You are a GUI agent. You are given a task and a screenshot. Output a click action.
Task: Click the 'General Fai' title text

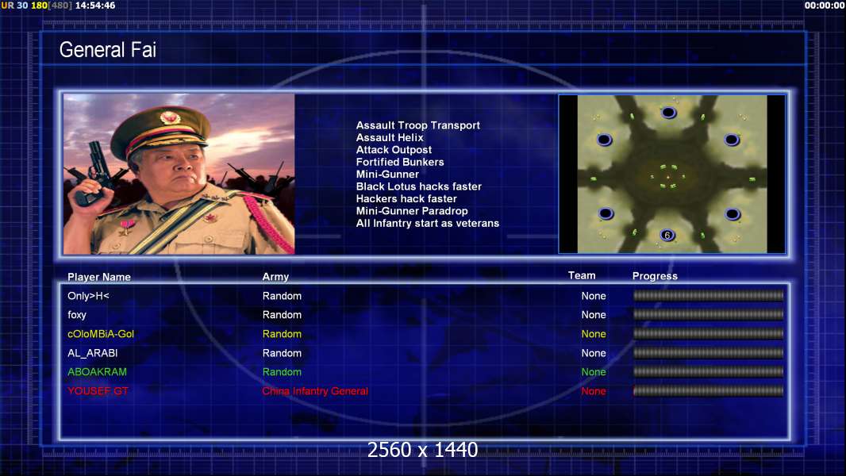108,50
